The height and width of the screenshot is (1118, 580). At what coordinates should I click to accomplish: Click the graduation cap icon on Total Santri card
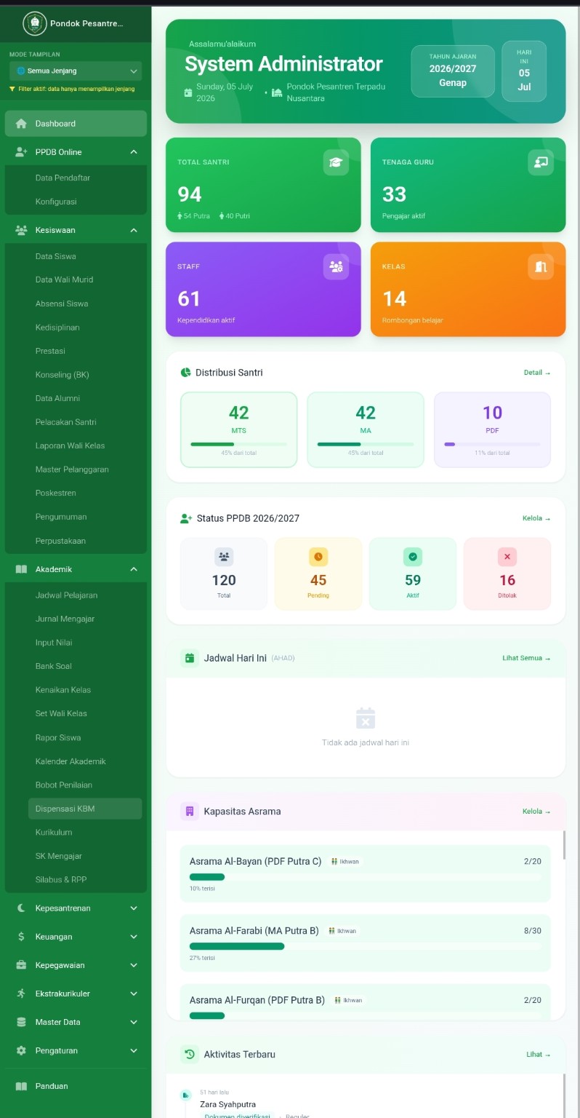click(x=336, y=162)
